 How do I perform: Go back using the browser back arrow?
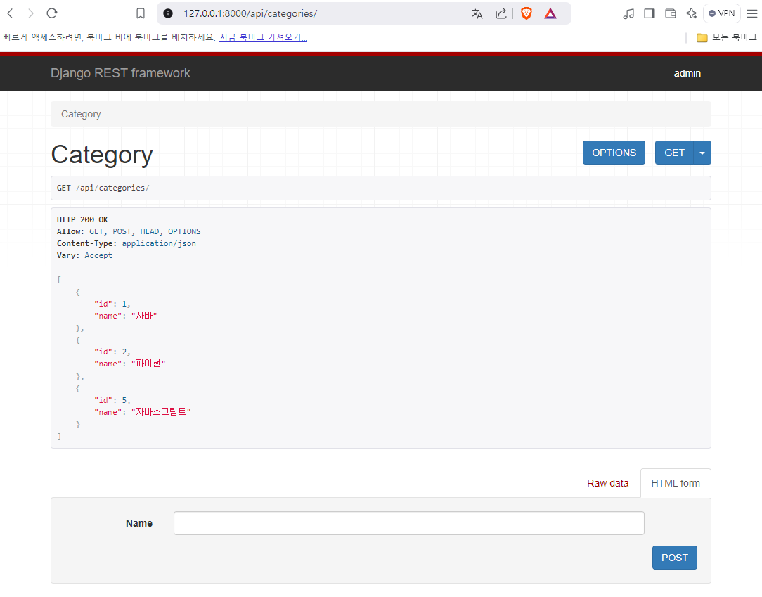click(x=11, y=13)
